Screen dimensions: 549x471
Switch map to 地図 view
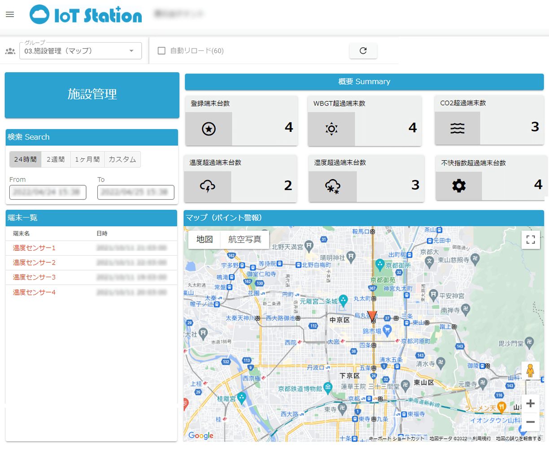pos(205,240)
